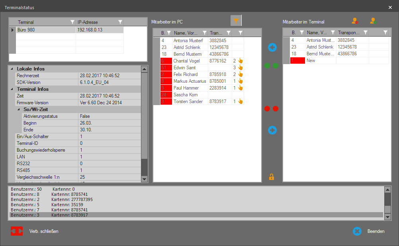Click the fingerprint hand icon for Chantal Vogel
The image size is (399, 246).
coord(240,61)
